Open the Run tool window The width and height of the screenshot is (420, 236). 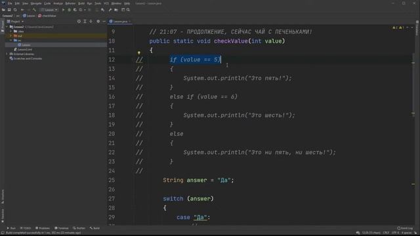[x=11, y=228]
